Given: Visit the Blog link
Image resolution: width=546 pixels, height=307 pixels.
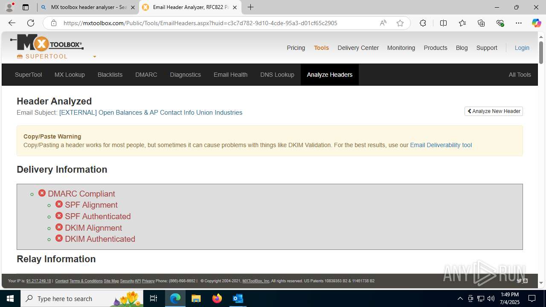Looking at the screenshot, I should click(462, 48).
